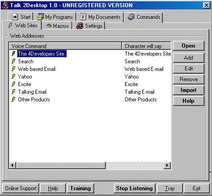Click the lightning icon next to Other Products
Viewport: 212px width, 196px height.
click(x=13, y=100)
